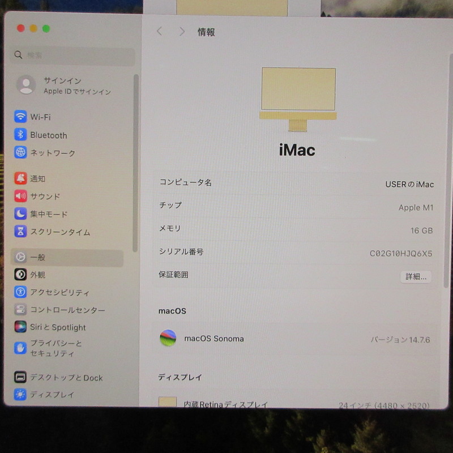The image size is (453, 453).
Task: Click the 保証範囲 label
Action: click(173, 275)
